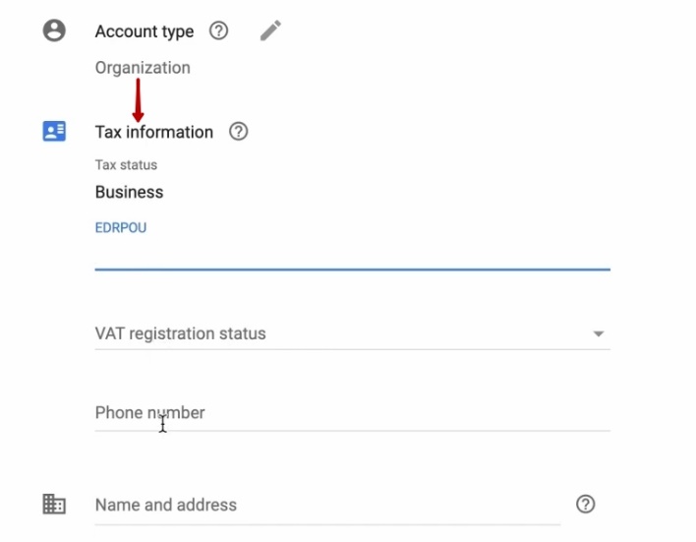Screen dimensions: 696x542
Task: Select the Name and address field
Action: [x=324, y=506]
